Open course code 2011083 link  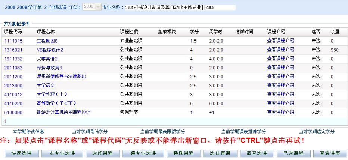point(13,68)
